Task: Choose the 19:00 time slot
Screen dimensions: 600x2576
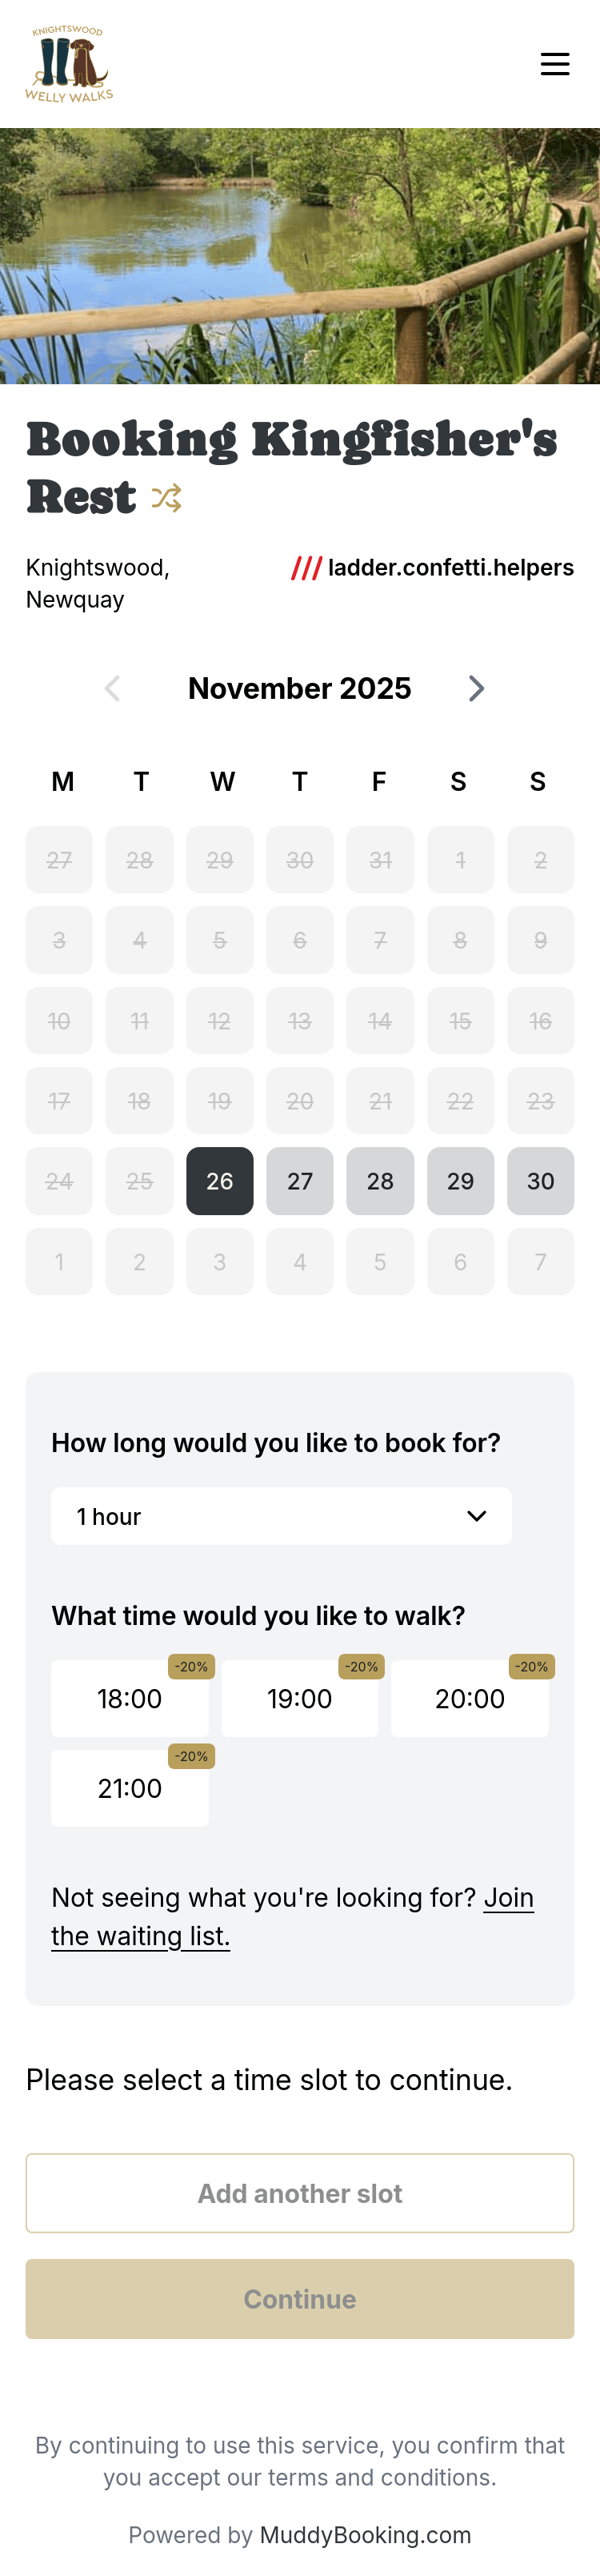Action: [x=300, y=1699]
